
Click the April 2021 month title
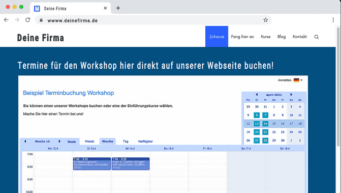click(274, 95)
